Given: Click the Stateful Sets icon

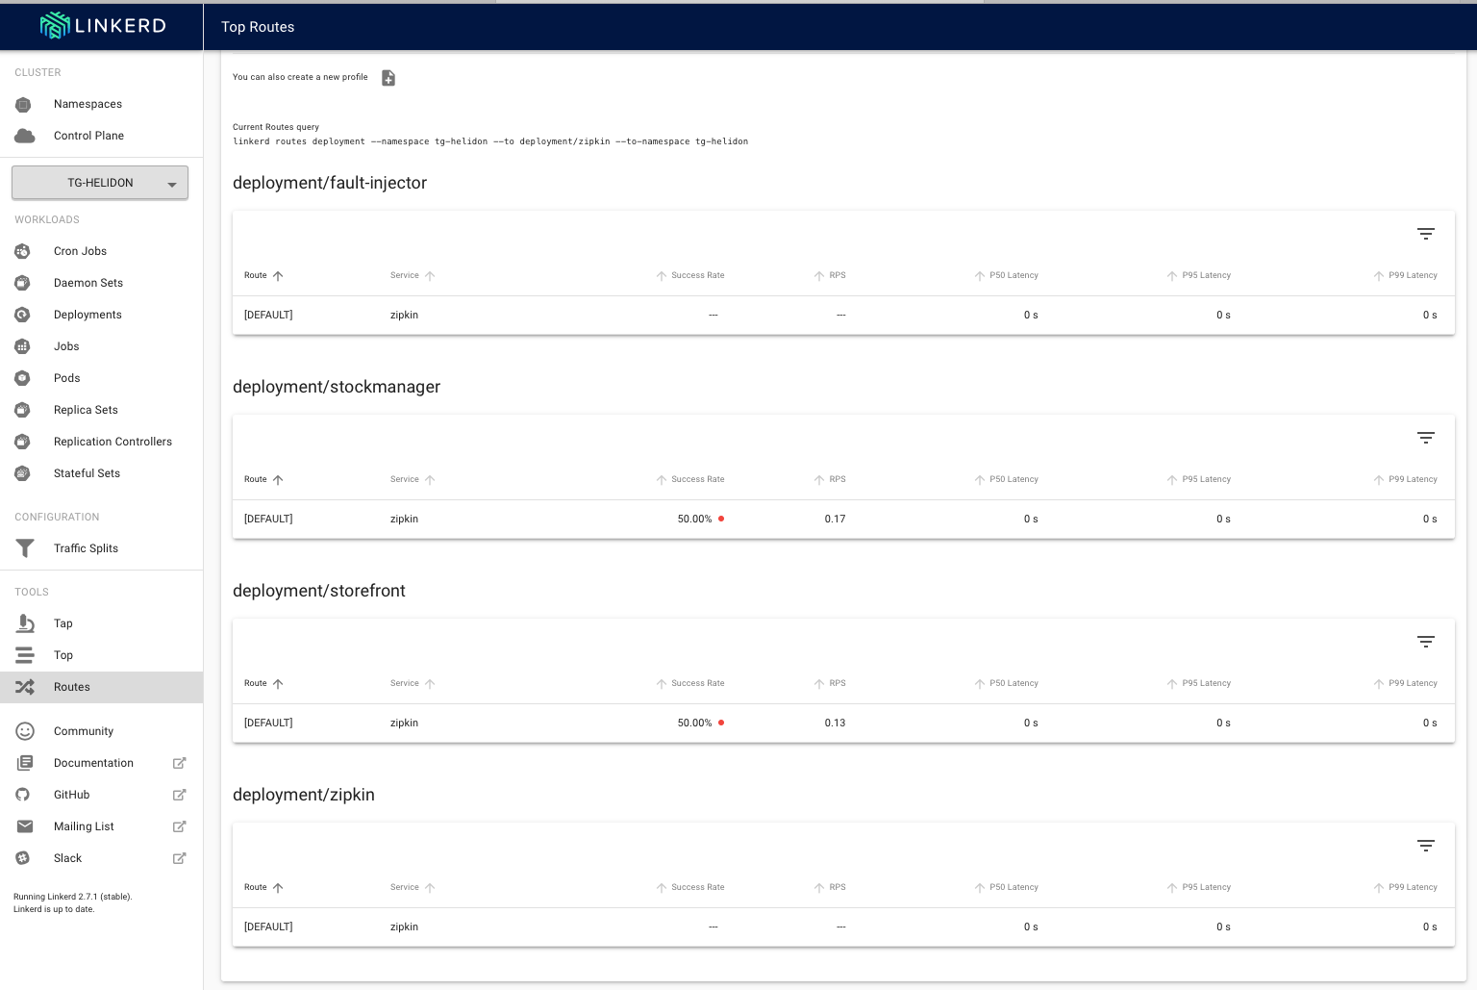Looking at the screenshot, I should [x=22, y=473].
